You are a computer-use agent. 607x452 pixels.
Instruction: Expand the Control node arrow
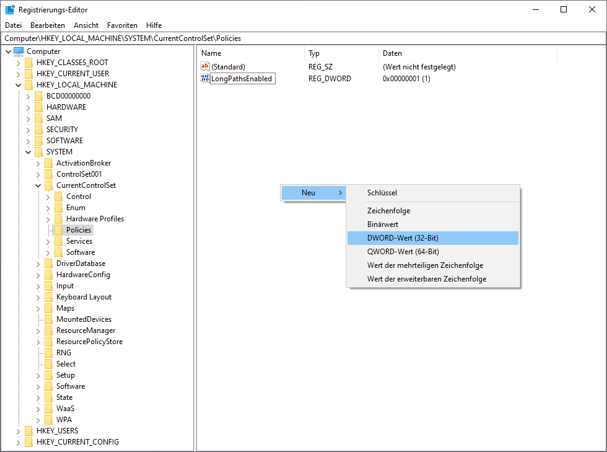[x=48, y=197]
